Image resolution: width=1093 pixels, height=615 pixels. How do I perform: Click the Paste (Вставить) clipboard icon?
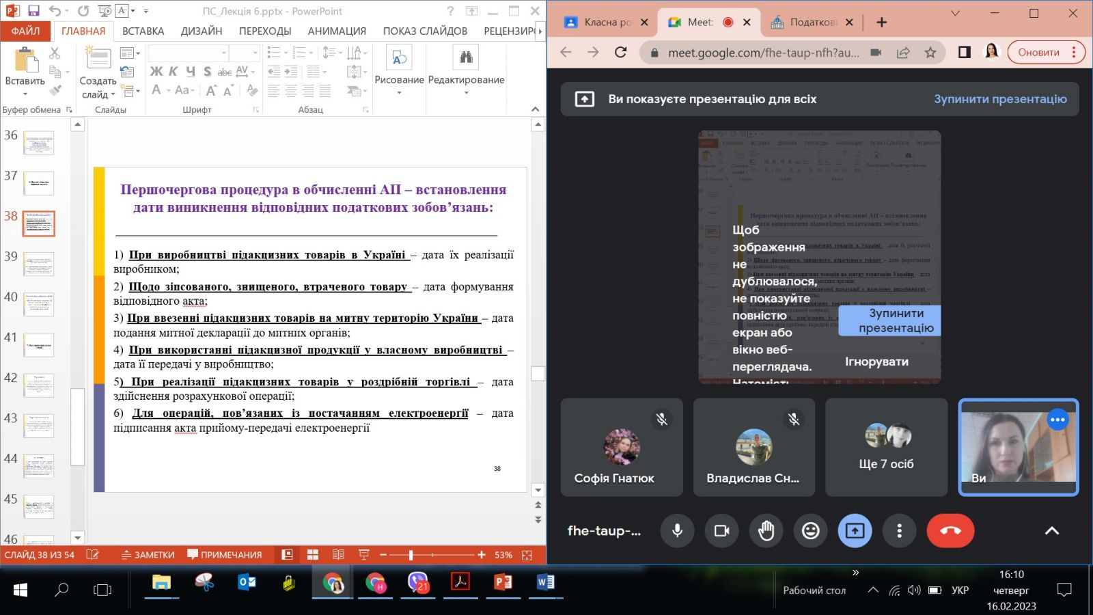25,63
